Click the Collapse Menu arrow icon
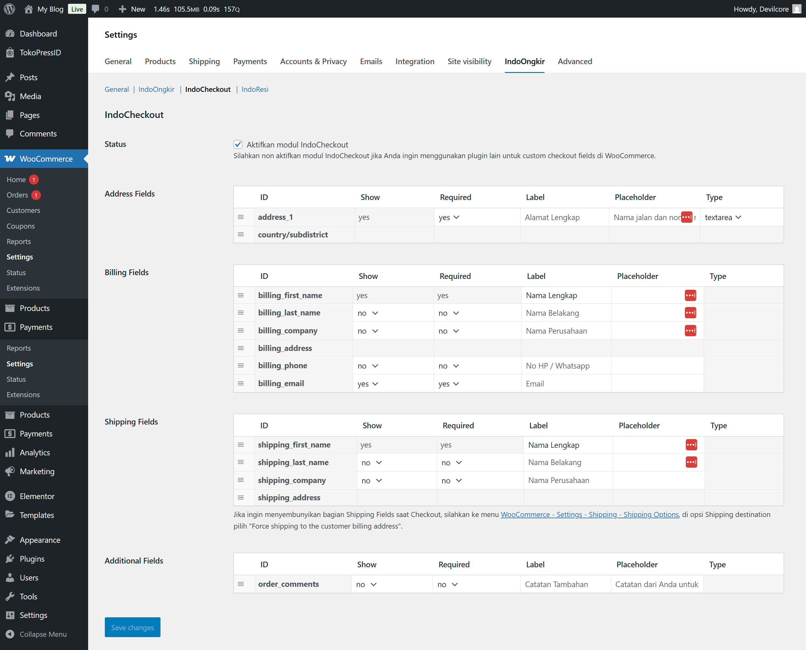Screen dimensions: 806x650 click(x=10, y=634)
